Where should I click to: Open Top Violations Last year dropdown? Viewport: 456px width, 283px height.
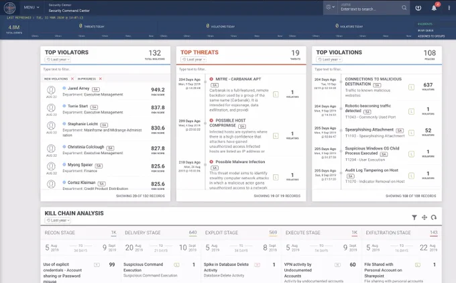[329, 59]
